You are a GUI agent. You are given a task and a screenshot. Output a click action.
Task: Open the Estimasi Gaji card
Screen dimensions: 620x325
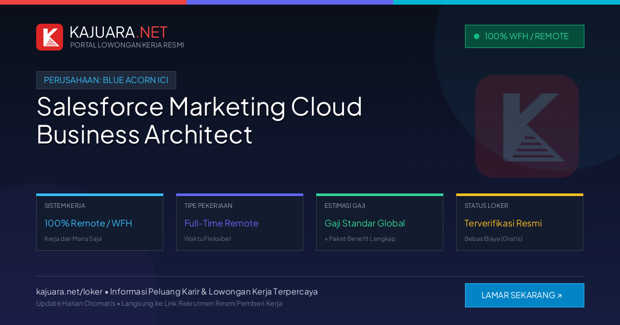(x=380, y=222)
